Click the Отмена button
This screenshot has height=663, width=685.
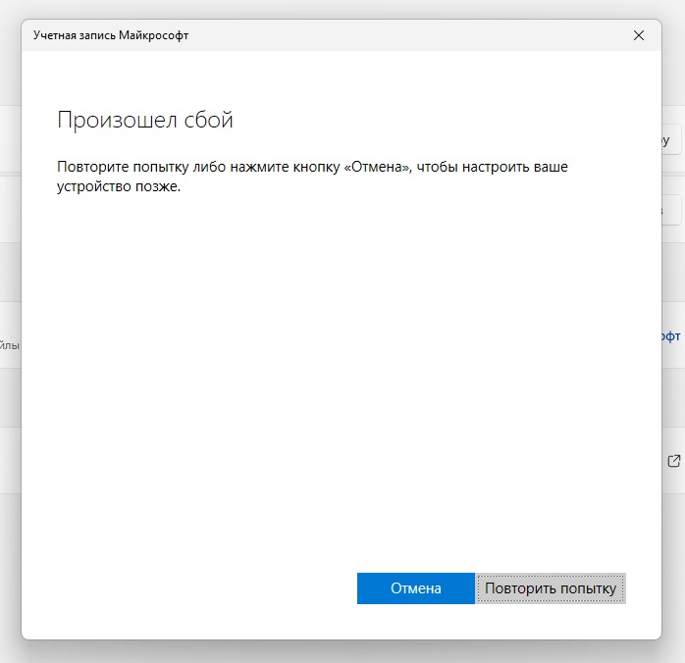[415, 587]
